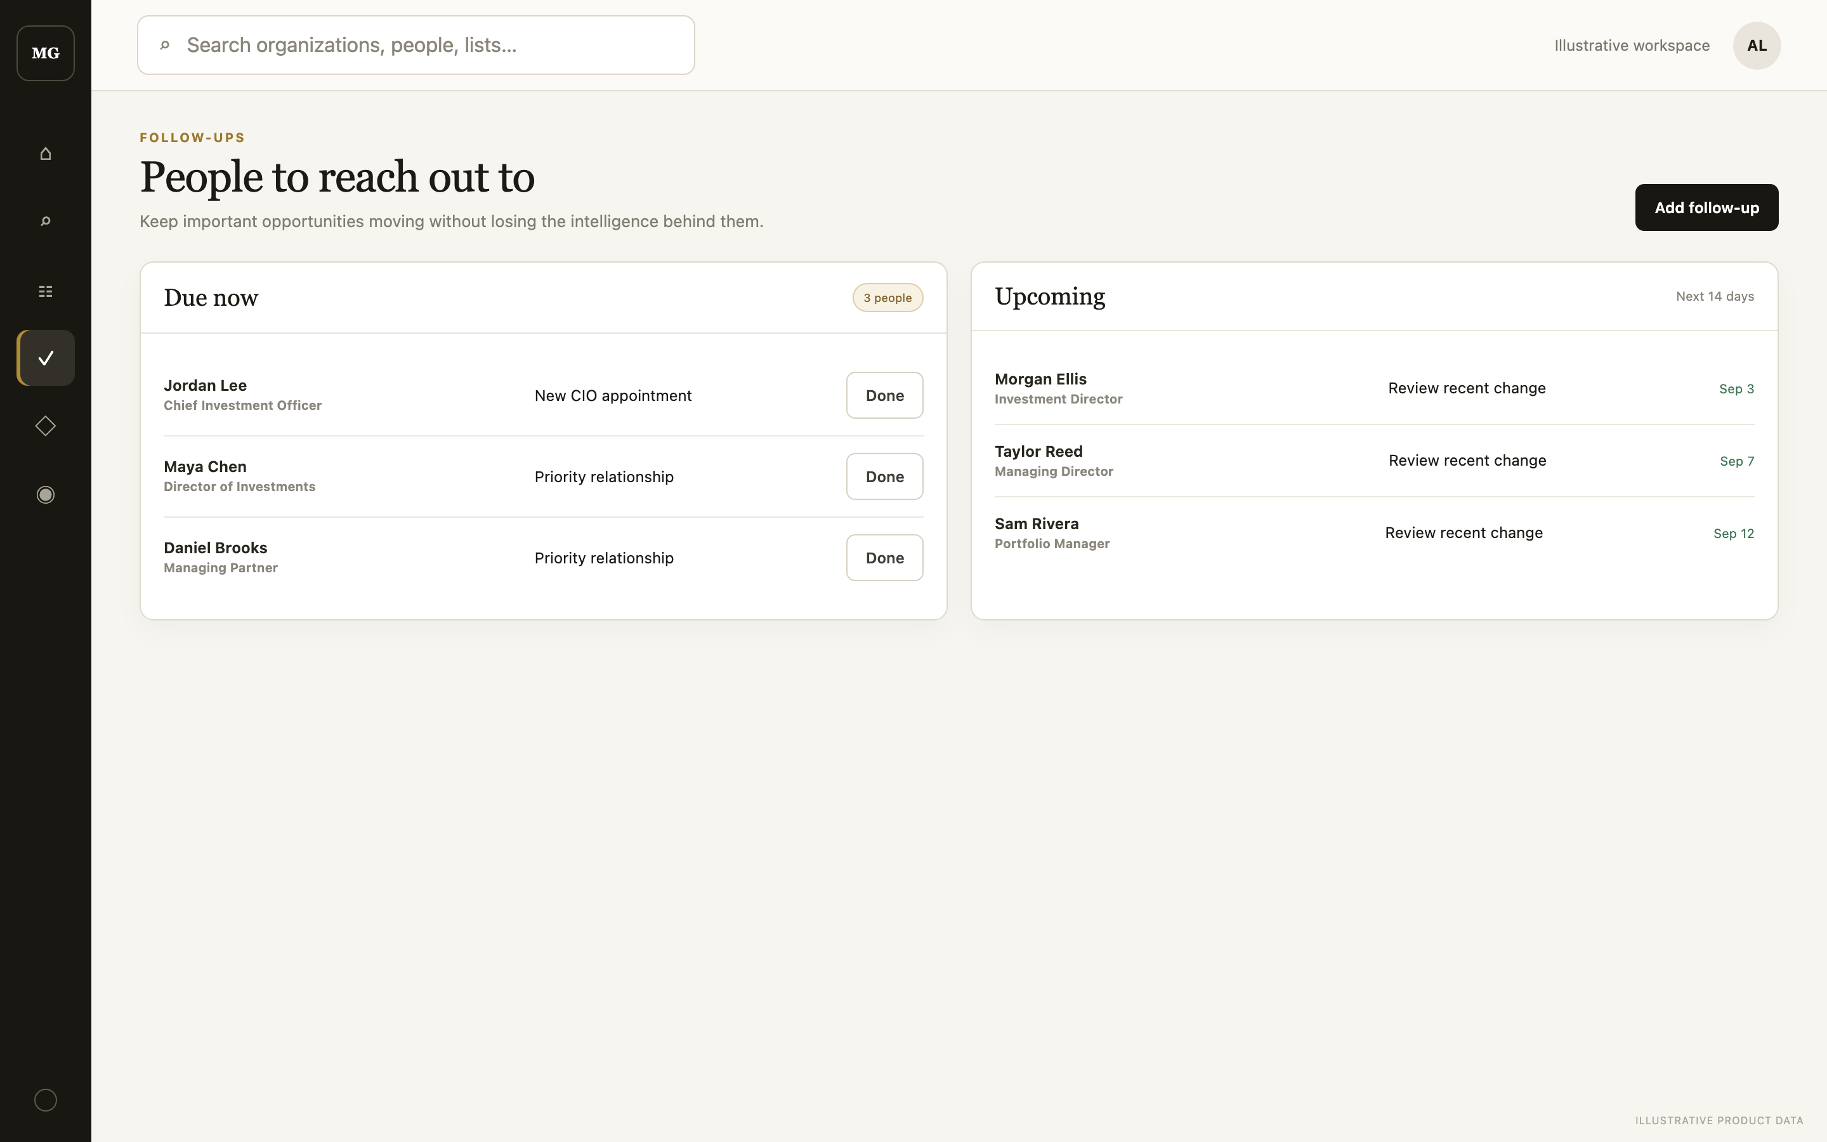Click the empty circle icon at sidebar bottom

coord(45,1099)
